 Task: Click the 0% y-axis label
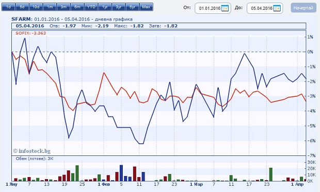pos(310,52)
